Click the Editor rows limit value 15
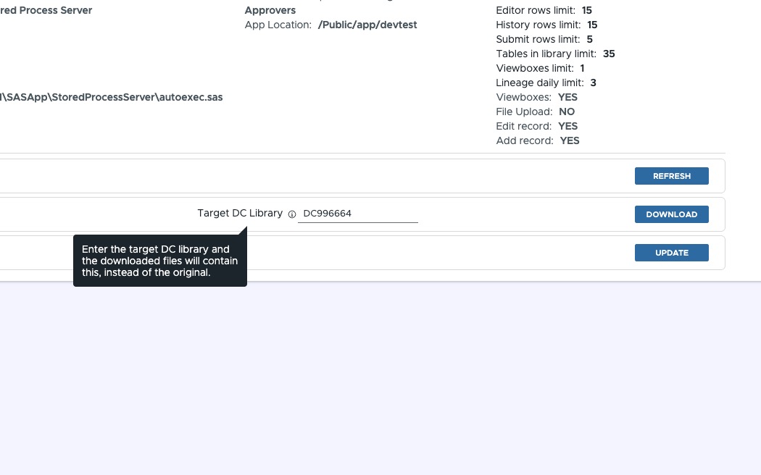The width and height of the screenshot is (761, 475). 587,10
